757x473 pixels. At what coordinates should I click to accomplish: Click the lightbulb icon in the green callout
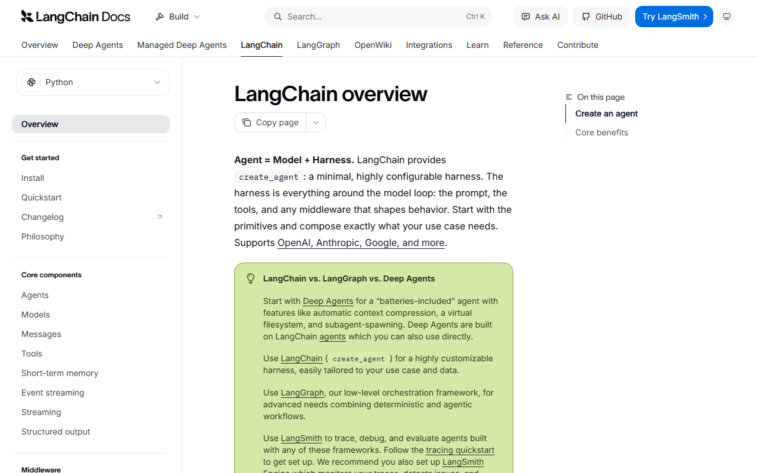251,278
